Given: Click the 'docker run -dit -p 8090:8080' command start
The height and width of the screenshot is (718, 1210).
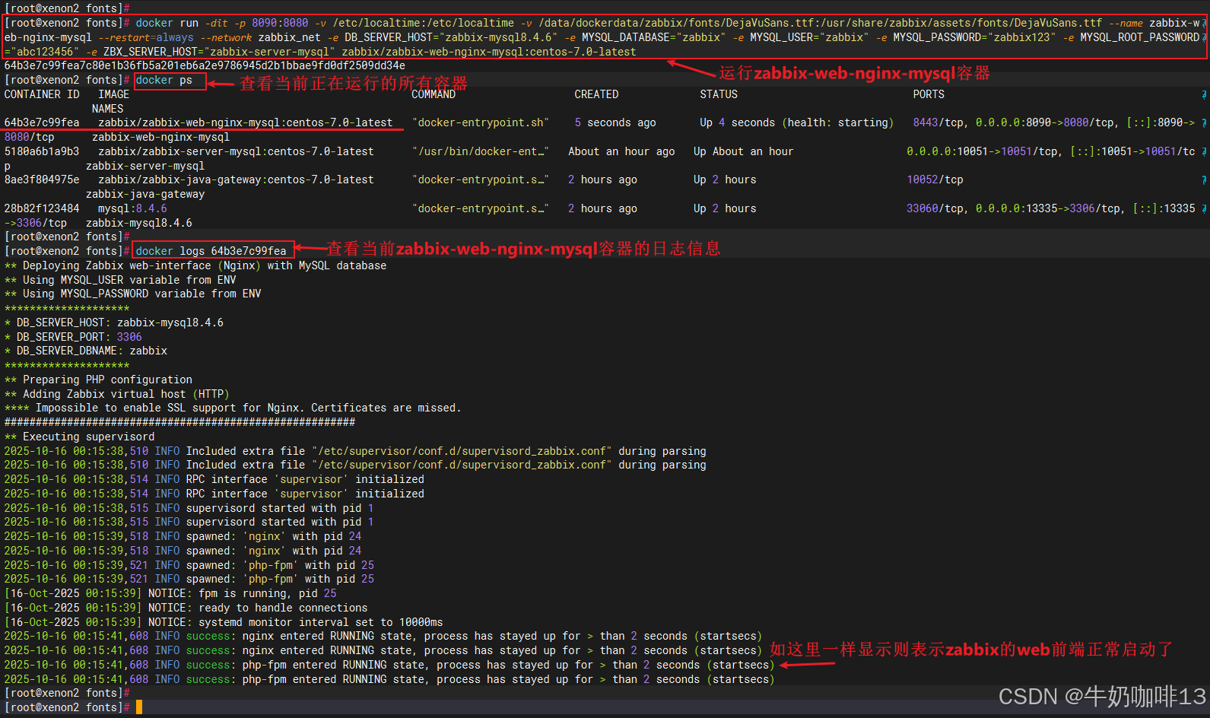Looking at the screenshot, I should pyautogui.click(x=222, y=23).
